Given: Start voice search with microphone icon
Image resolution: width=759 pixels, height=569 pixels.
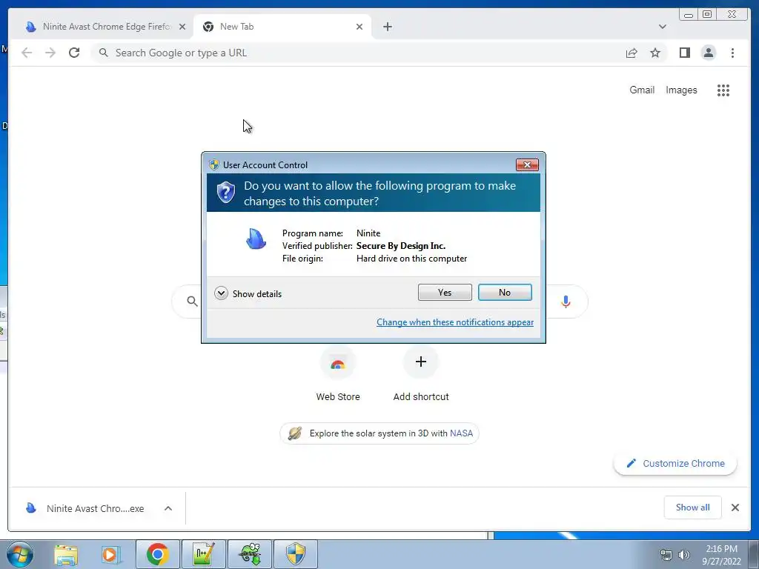Looking at the screenshot, I should (566, 302).
